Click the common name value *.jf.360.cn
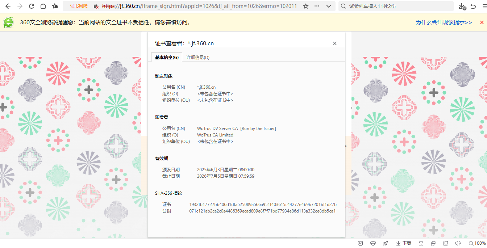 [206, 87]
